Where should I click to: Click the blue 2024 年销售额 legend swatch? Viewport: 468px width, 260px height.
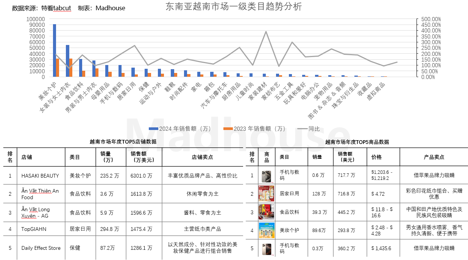153,129
